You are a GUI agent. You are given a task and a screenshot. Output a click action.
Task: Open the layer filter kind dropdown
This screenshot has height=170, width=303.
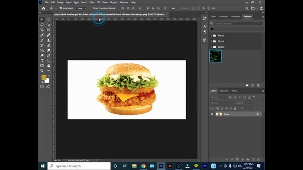219,98
